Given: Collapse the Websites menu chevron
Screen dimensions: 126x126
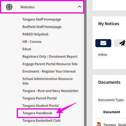Looking at the screenshot, I should (x=79, y=7).
